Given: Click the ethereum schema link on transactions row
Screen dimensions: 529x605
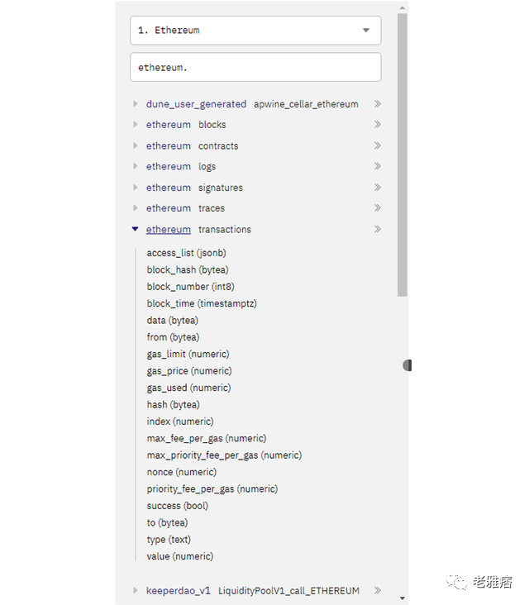Looking at the screenshot, I should tap(169, 229).
